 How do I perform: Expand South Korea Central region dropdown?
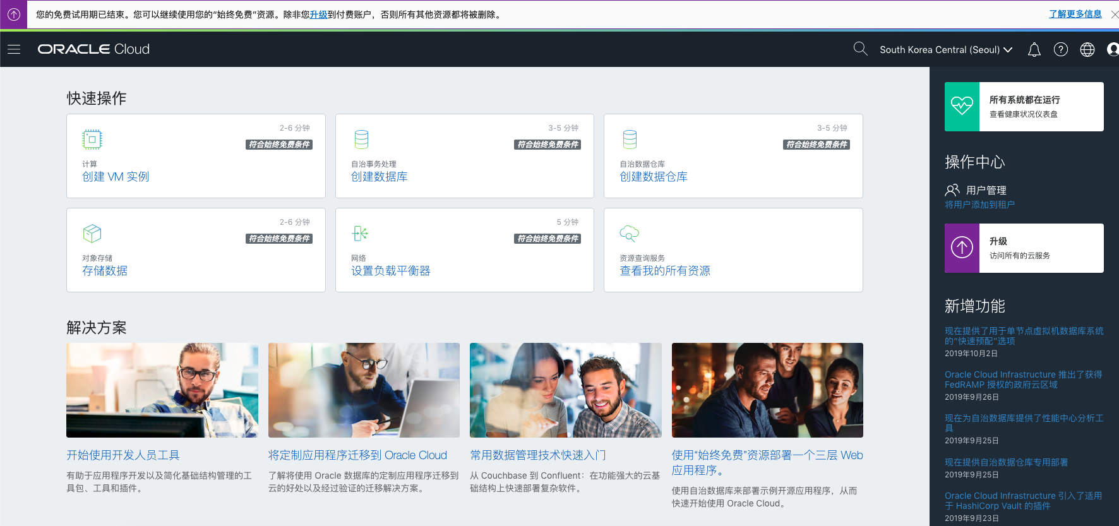tap(945, 50)
